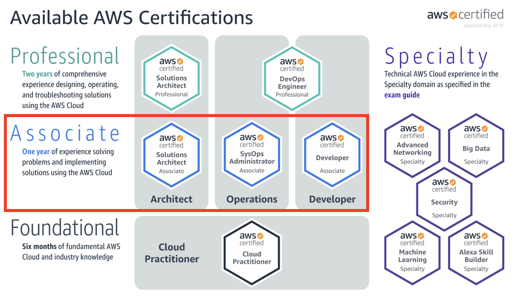Open the exam guide link
The width and height of the screenshot is (527, 304).
point(402,95)
